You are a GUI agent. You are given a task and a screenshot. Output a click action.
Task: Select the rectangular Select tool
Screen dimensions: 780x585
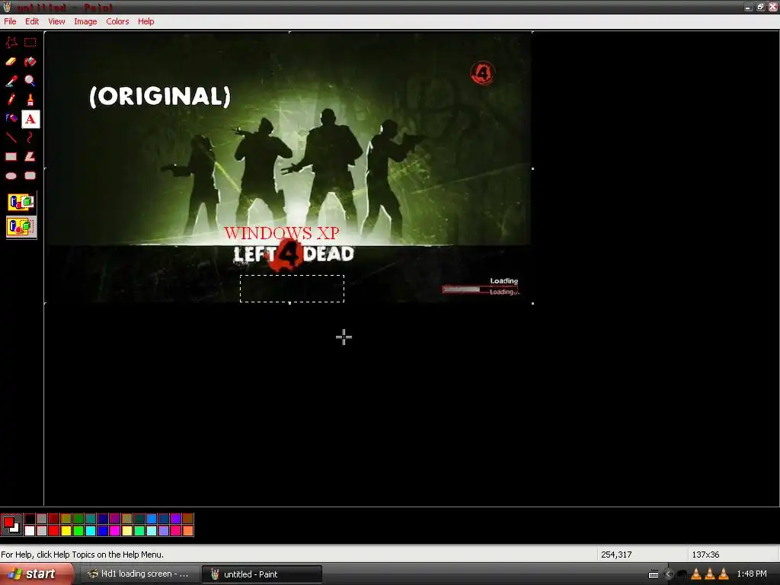(x=30, y=43)
